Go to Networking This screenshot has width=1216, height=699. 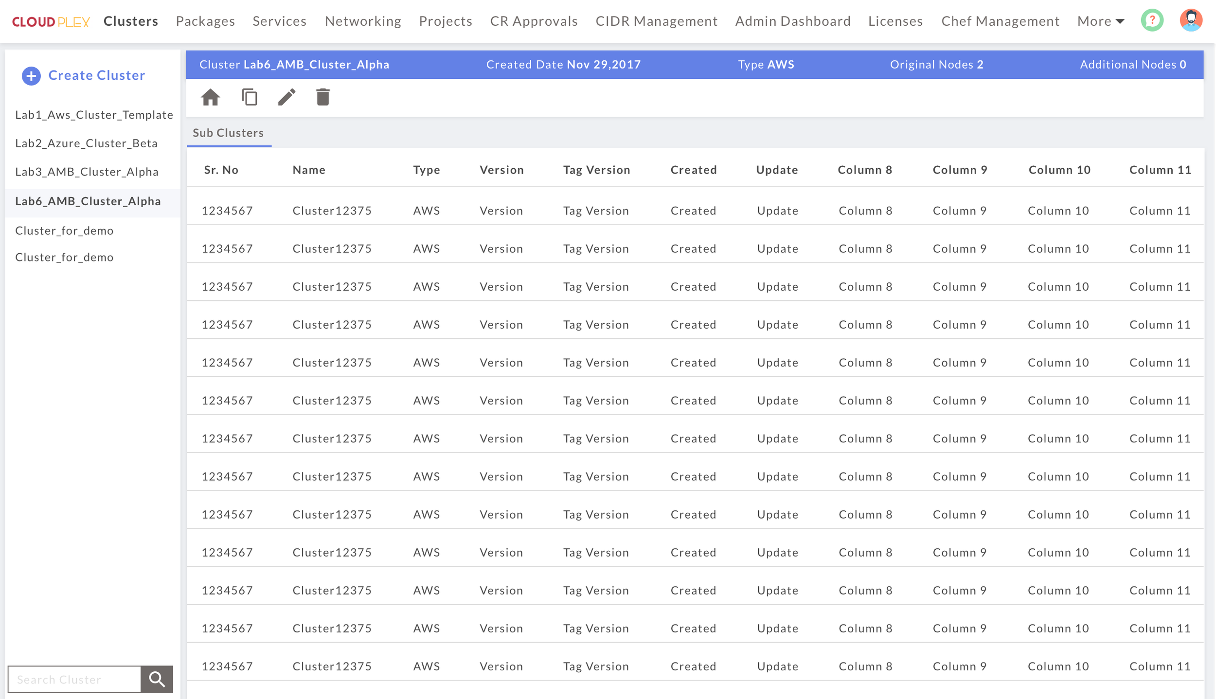(363, 21)
